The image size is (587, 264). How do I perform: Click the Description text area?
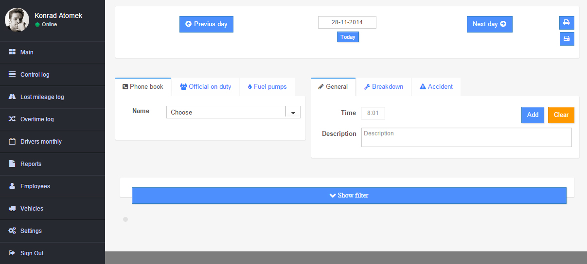click(466, 137)
